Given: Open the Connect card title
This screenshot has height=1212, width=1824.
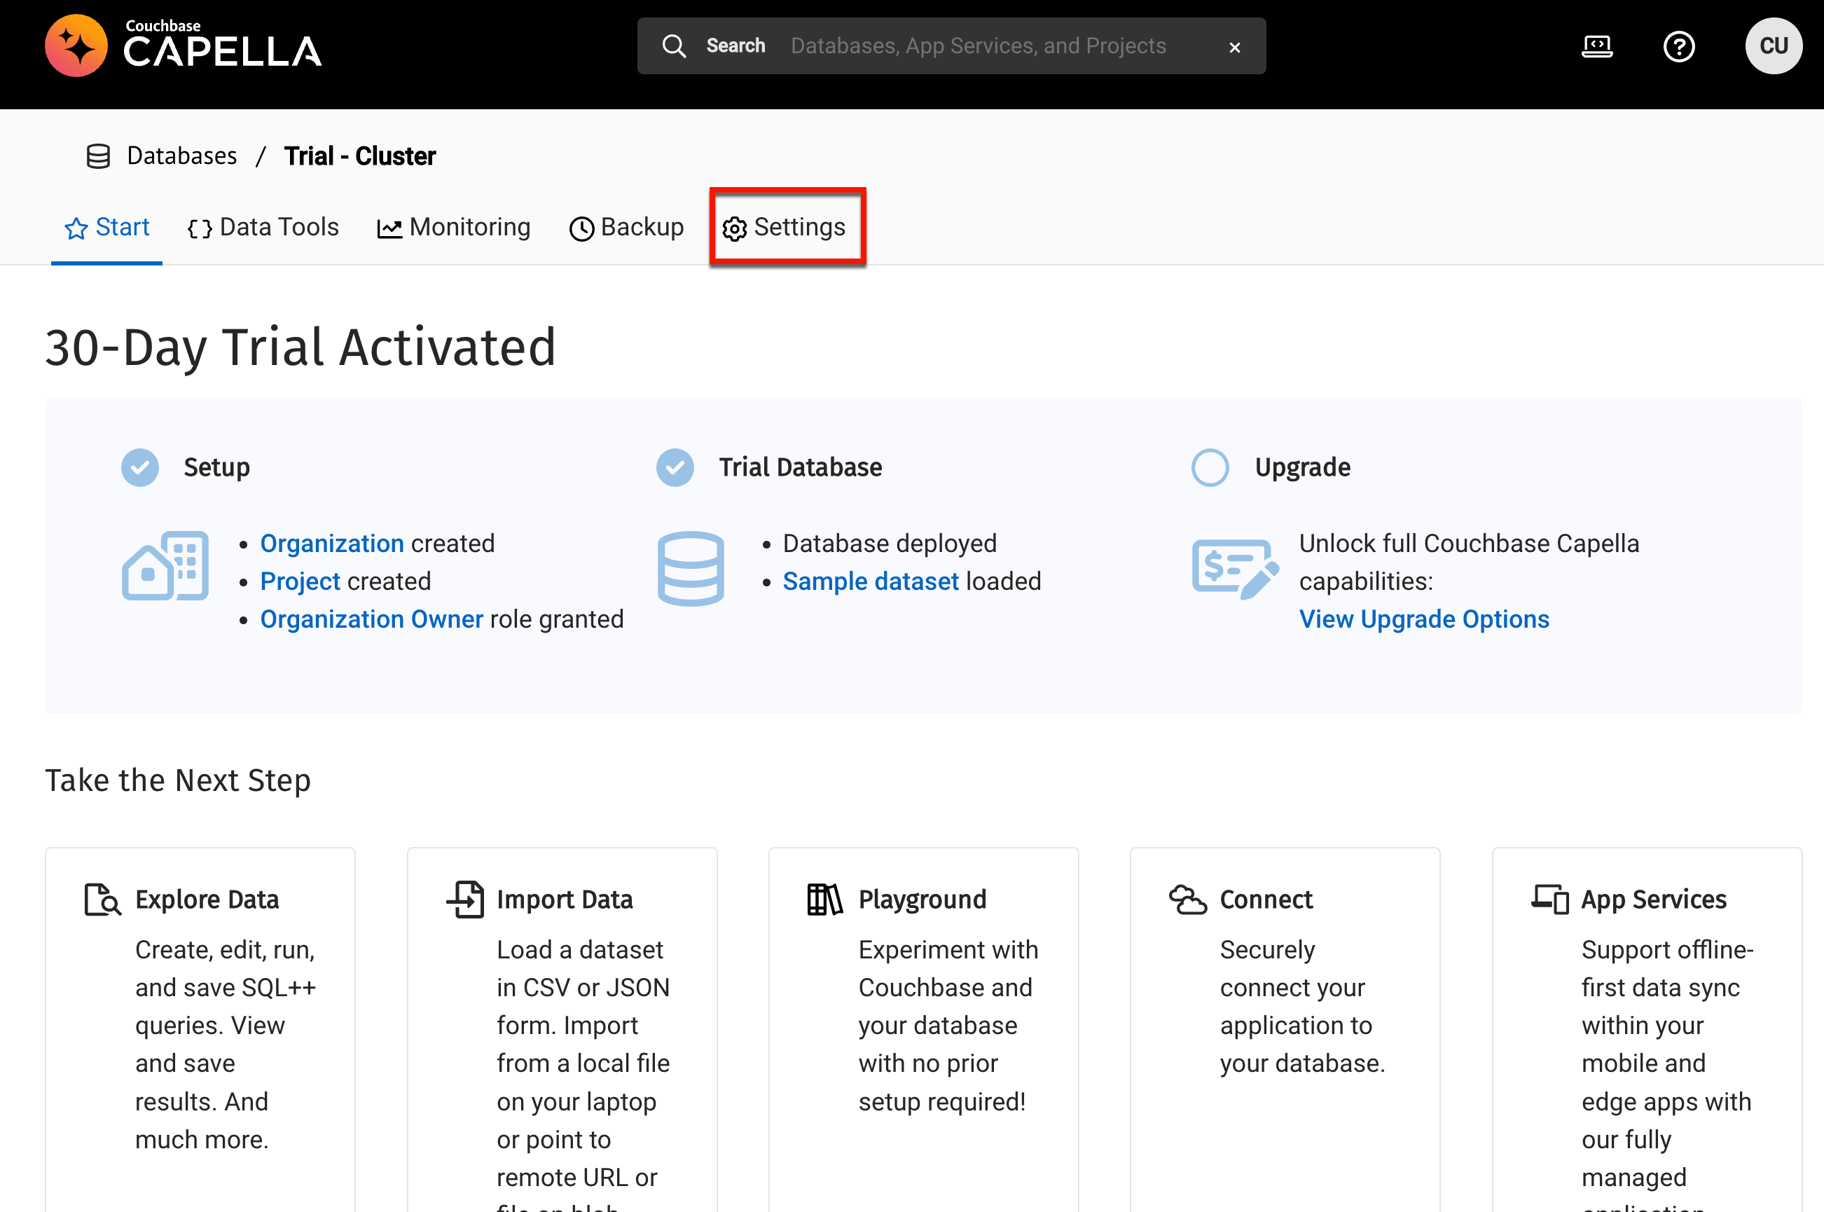Looking at the screenshot, I should (x=1266, y=900).
